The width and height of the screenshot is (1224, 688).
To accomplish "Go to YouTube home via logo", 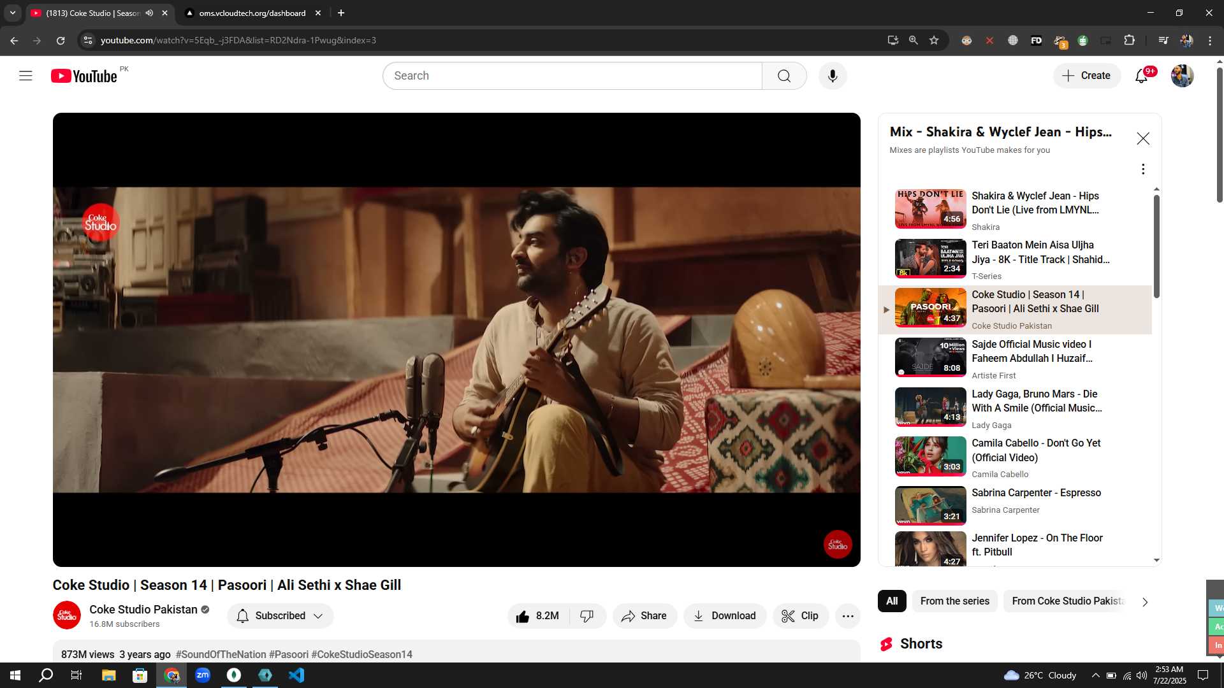I will tap(84, 76).
